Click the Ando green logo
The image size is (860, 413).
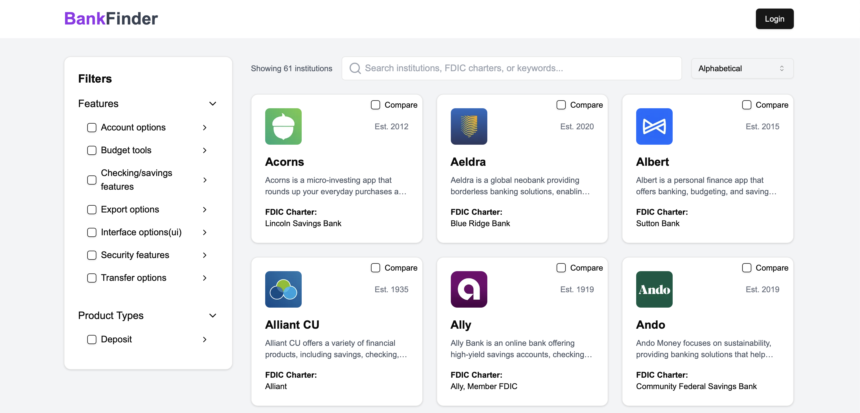pos(654,289)
